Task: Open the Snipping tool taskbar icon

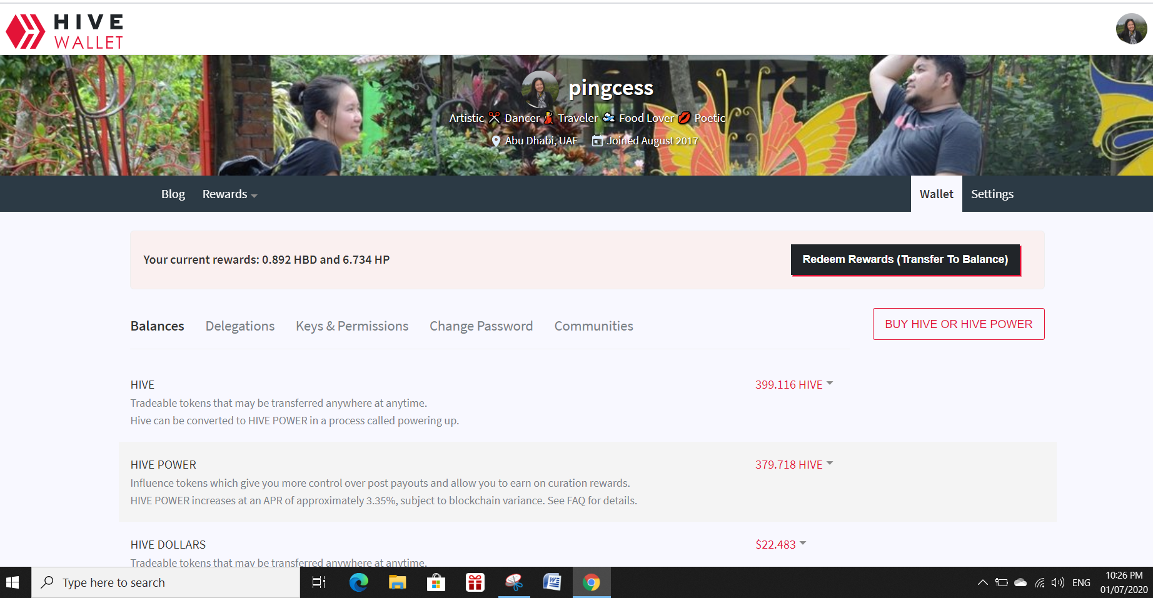Action: pyautogui.click(x=514, y=582)
